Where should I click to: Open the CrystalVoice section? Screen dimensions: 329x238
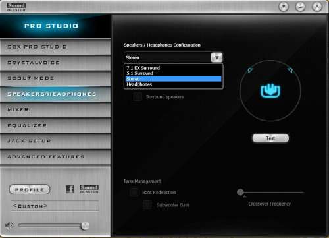coord(55,63)
